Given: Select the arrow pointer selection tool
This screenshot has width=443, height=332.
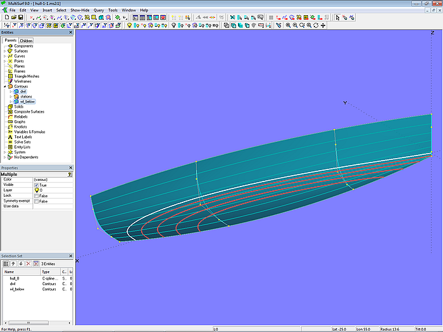Looking at the screenshot, I should tap(337, 18).
